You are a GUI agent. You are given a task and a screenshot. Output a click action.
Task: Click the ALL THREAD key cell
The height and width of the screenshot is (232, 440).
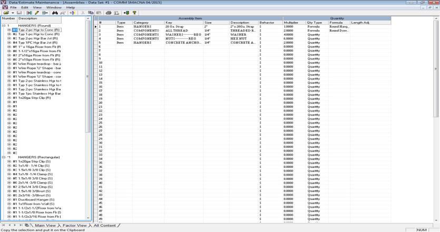[184, 31]
